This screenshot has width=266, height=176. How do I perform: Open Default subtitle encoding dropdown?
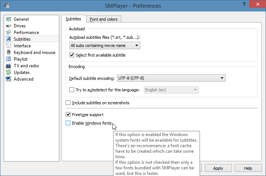pos(171,78)
